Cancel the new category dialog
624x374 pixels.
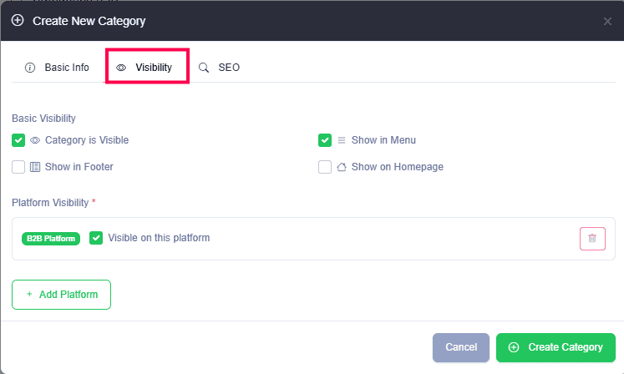pos(461,347)
